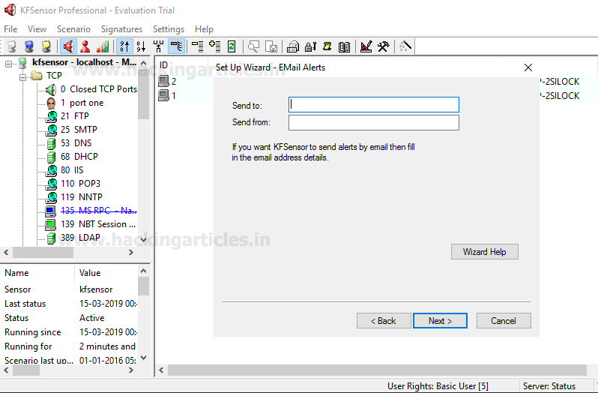Click the magnifying glass find icon
Screen dimensions: 598x393
coord(254,46)
